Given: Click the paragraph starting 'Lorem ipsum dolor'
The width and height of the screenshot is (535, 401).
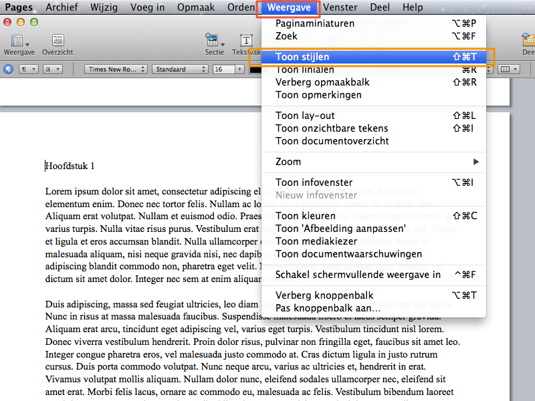Looking at the screenshot, I should point(154,235).
